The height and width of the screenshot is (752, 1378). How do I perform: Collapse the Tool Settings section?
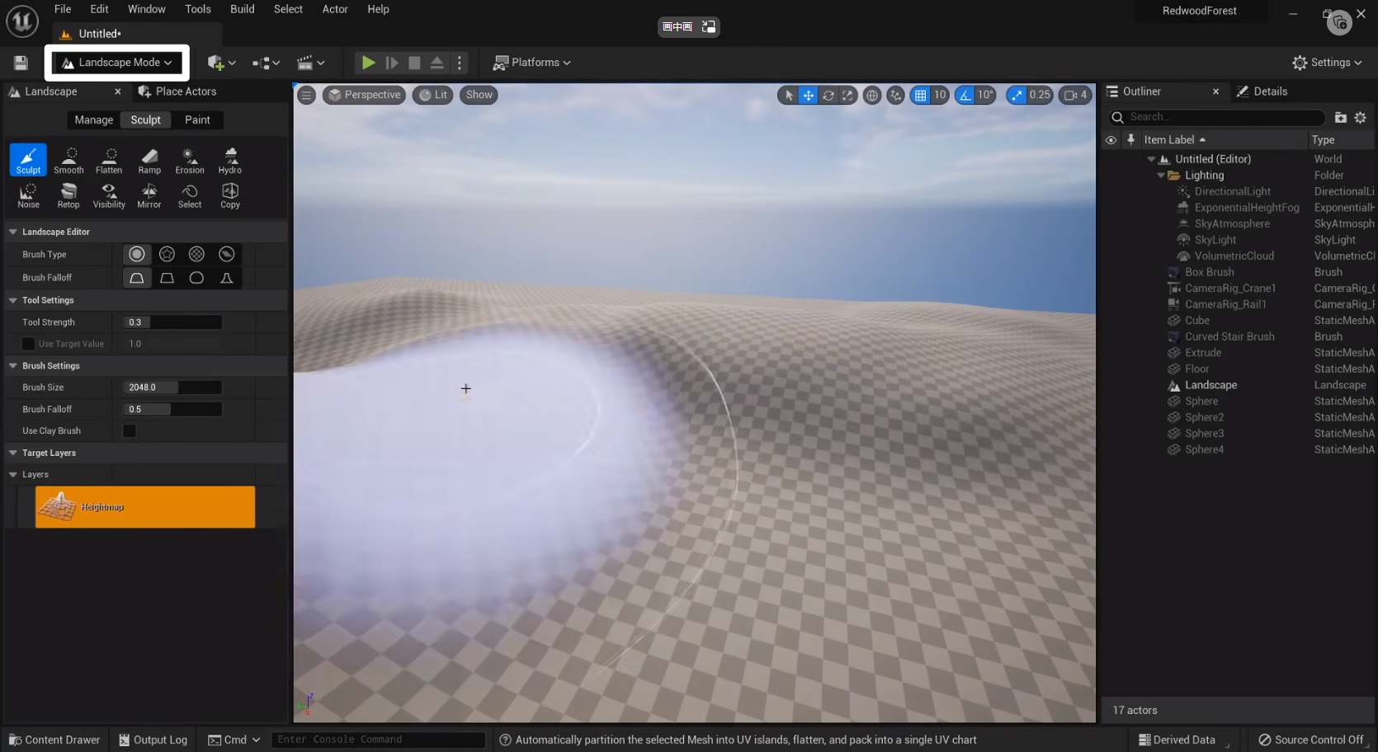(x=13, y=300)
